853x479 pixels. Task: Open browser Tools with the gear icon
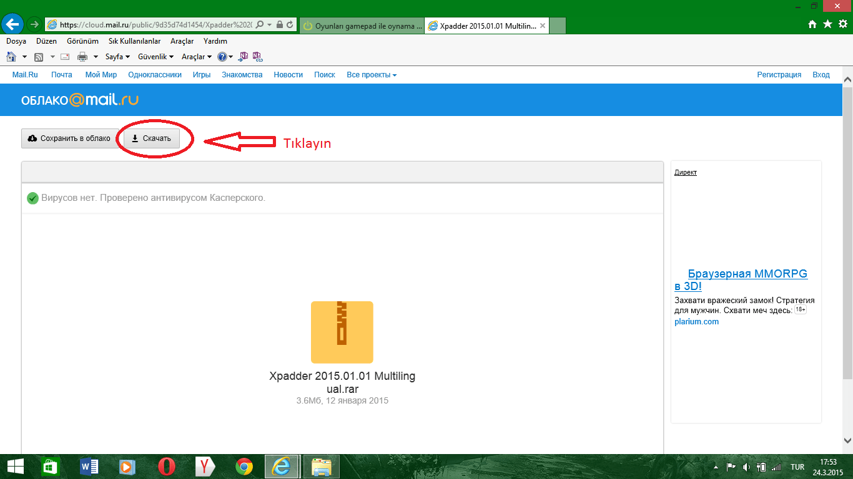(x=843, y=24)
